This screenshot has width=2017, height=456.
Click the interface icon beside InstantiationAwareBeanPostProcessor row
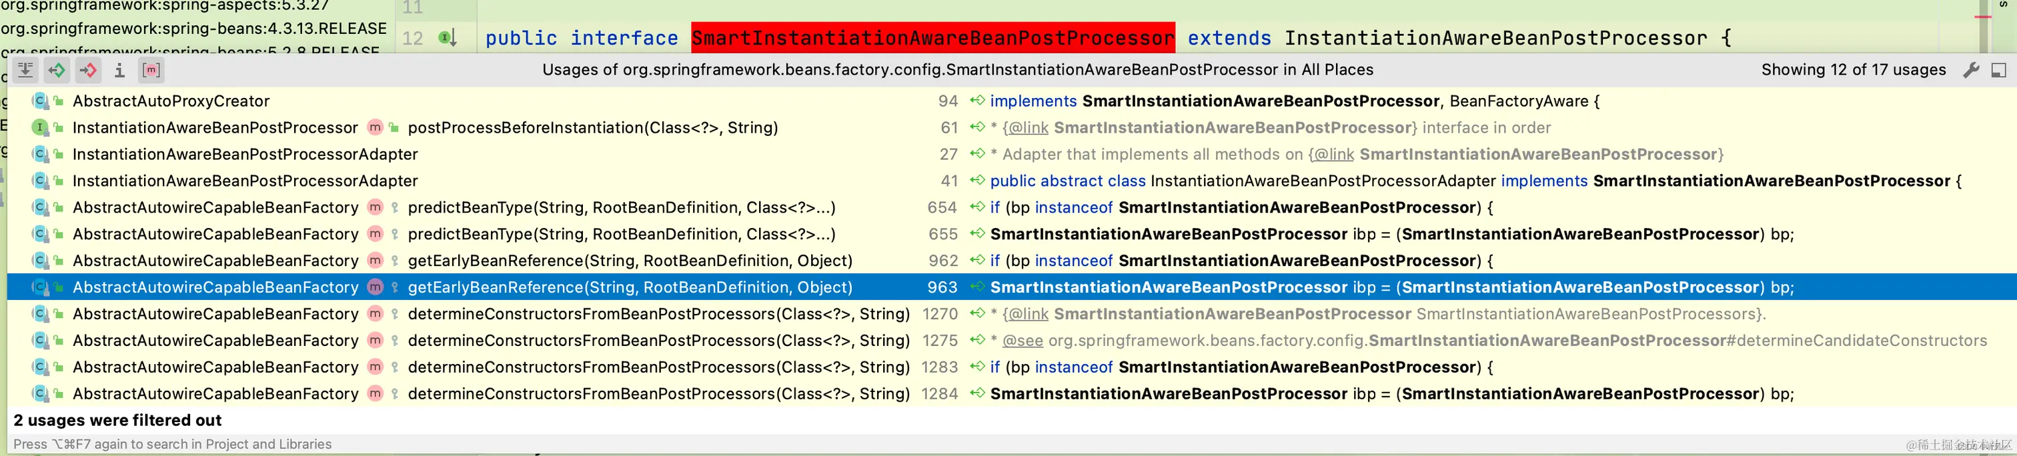click(x=39, y=127)
